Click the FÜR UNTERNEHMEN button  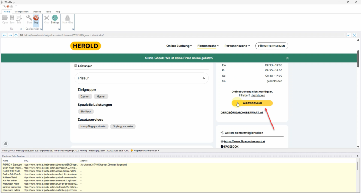[271, 46]
